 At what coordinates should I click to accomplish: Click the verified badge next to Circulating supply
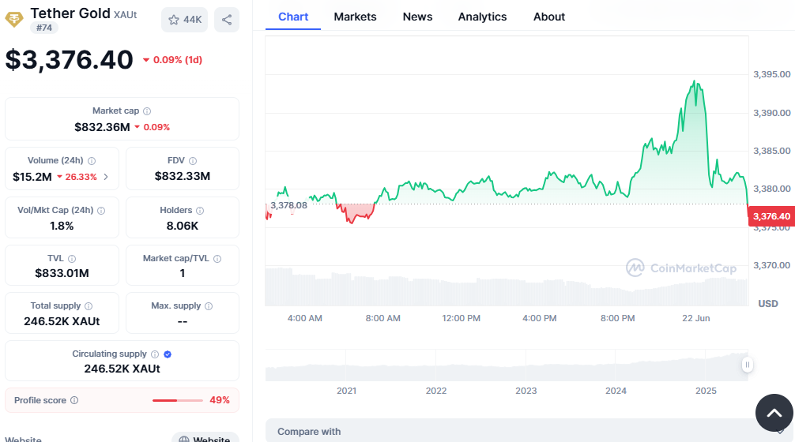click(168, 354)
